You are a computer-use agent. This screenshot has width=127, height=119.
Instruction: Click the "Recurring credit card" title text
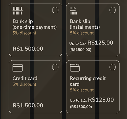pos(88,81)
